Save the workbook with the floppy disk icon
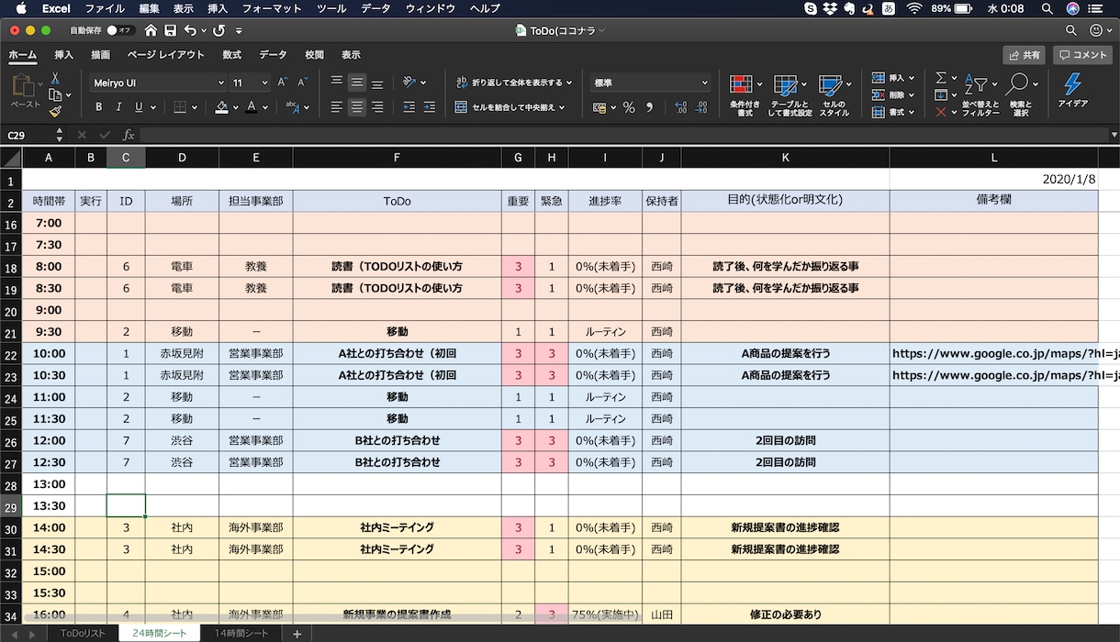1120x642 pixels. [170, 30]
